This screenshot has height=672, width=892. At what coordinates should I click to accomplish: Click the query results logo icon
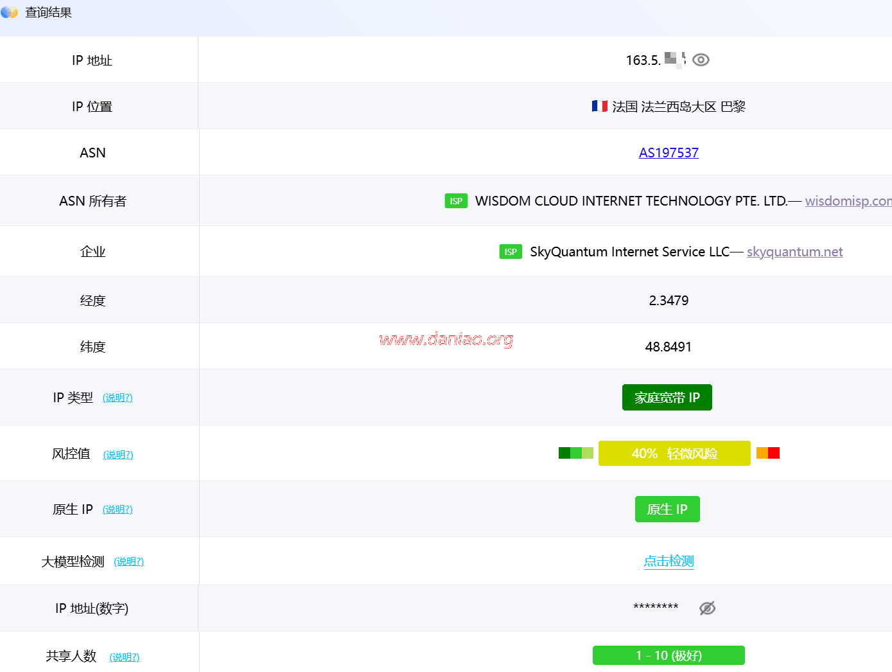pos(9,12)
